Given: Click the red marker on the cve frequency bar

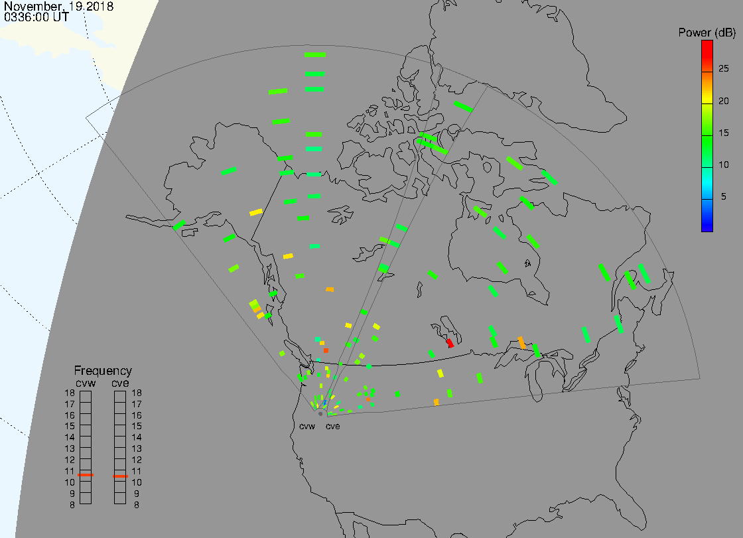Looking at the screenshot, I should [120, 476].
